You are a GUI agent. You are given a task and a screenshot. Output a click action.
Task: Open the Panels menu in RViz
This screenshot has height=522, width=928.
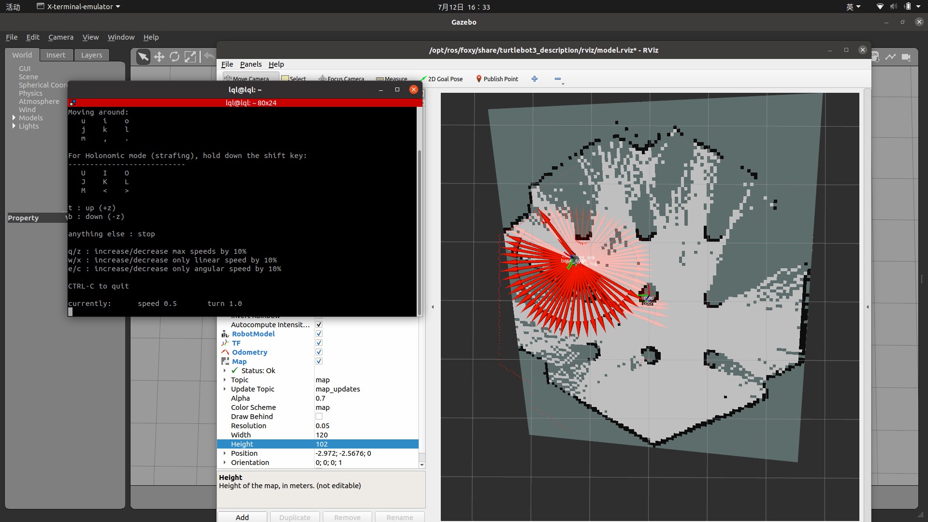[x=250, y=64]
